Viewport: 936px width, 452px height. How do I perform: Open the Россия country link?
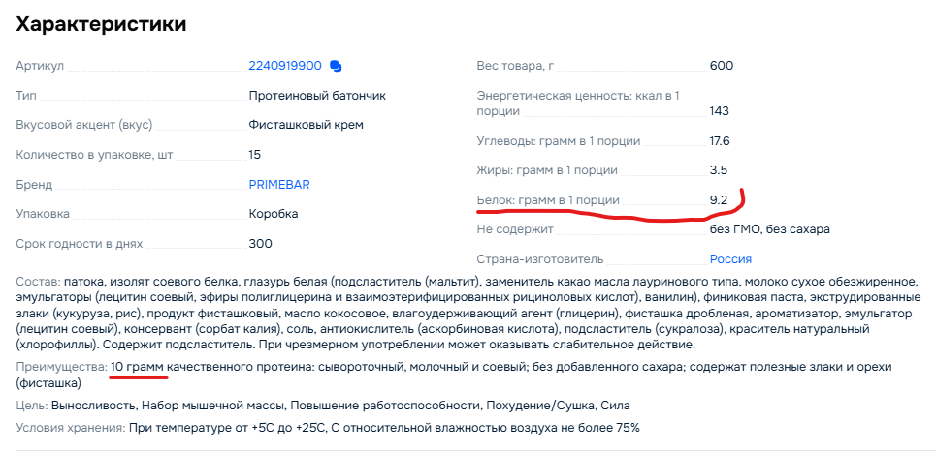(x=730, y=259)
